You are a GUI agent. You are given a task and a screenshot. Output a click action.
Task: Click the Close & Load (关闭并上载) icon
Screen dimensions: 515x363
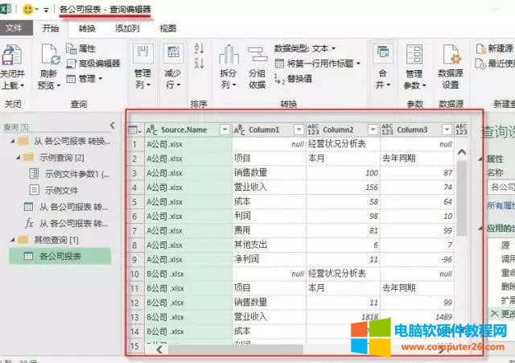point(12,56)
